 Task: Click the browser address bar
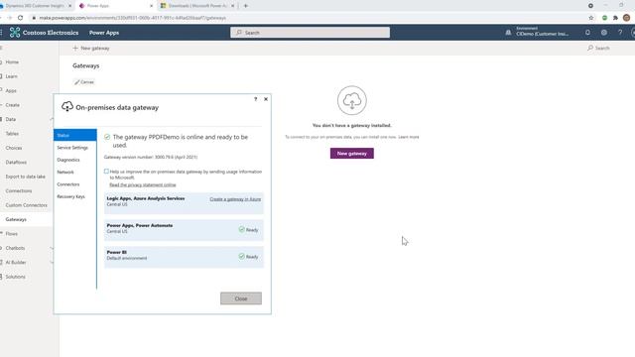pos(308,18)
